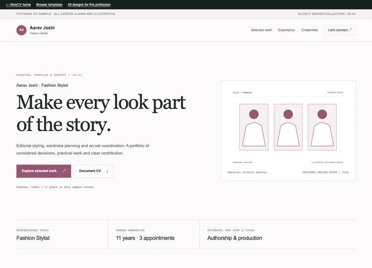Download via Document CV button
This screenshot has width=372, height=268.
[93, 171]
